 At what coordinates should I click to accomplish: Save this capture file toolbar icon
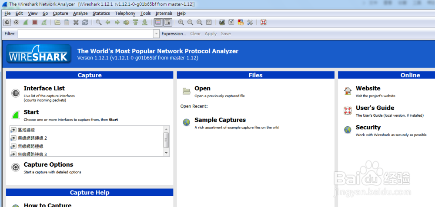click(67, 23)
